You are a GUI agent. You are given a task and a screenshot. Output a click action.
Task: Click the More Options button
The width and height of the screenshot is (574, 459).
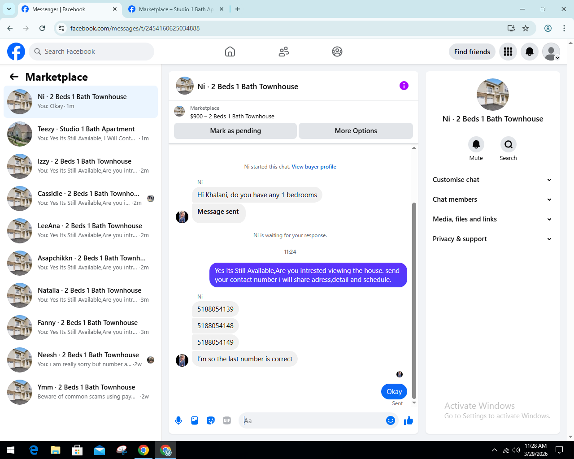coord(356,131)
